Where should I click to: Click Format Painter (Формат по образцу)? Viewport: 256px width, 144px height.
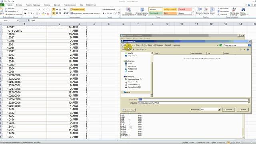(13, 14)
